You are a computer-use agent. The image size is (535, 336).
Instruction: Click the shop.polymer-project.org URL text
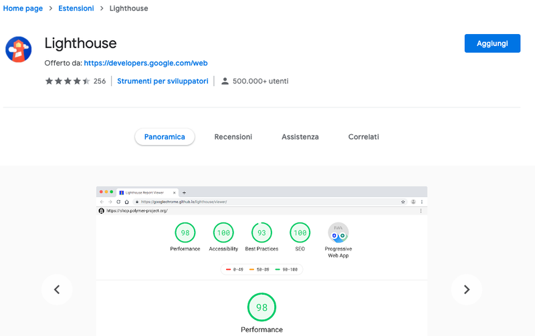137,211
